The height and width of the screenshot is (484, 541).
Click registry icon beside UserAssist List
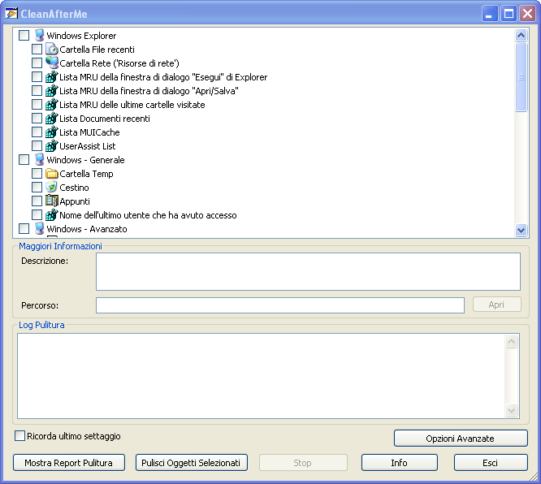point(52,145)
